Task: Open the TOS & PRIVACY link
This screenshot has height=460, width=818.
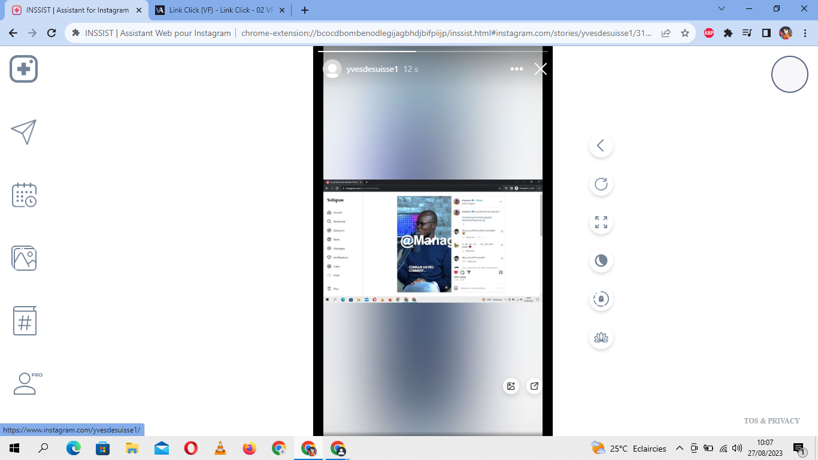Action: 771,421
